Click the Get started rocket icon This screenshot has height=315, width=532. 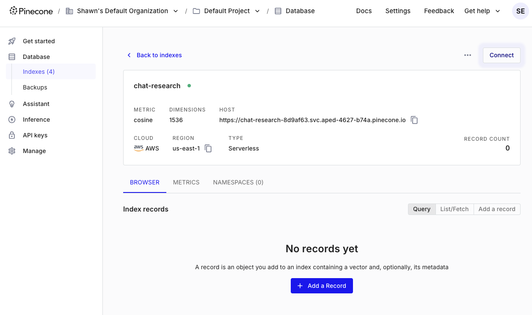point(12,41)
